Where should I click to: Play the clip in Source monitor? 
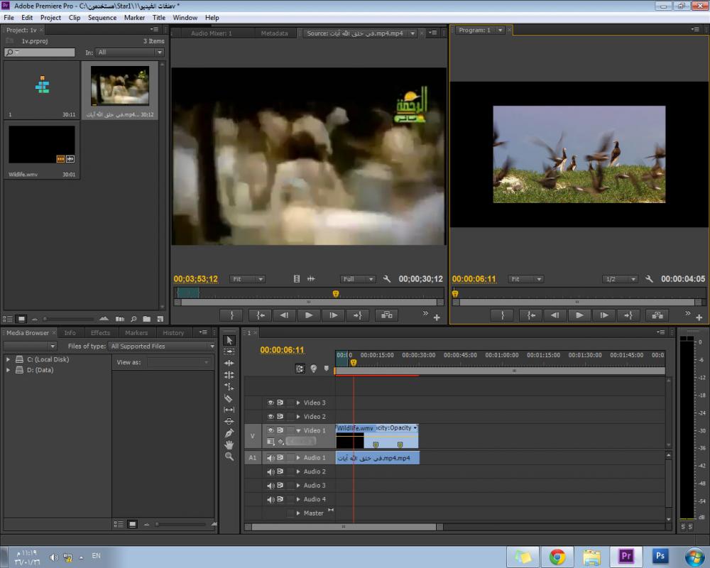coord(308,315)
